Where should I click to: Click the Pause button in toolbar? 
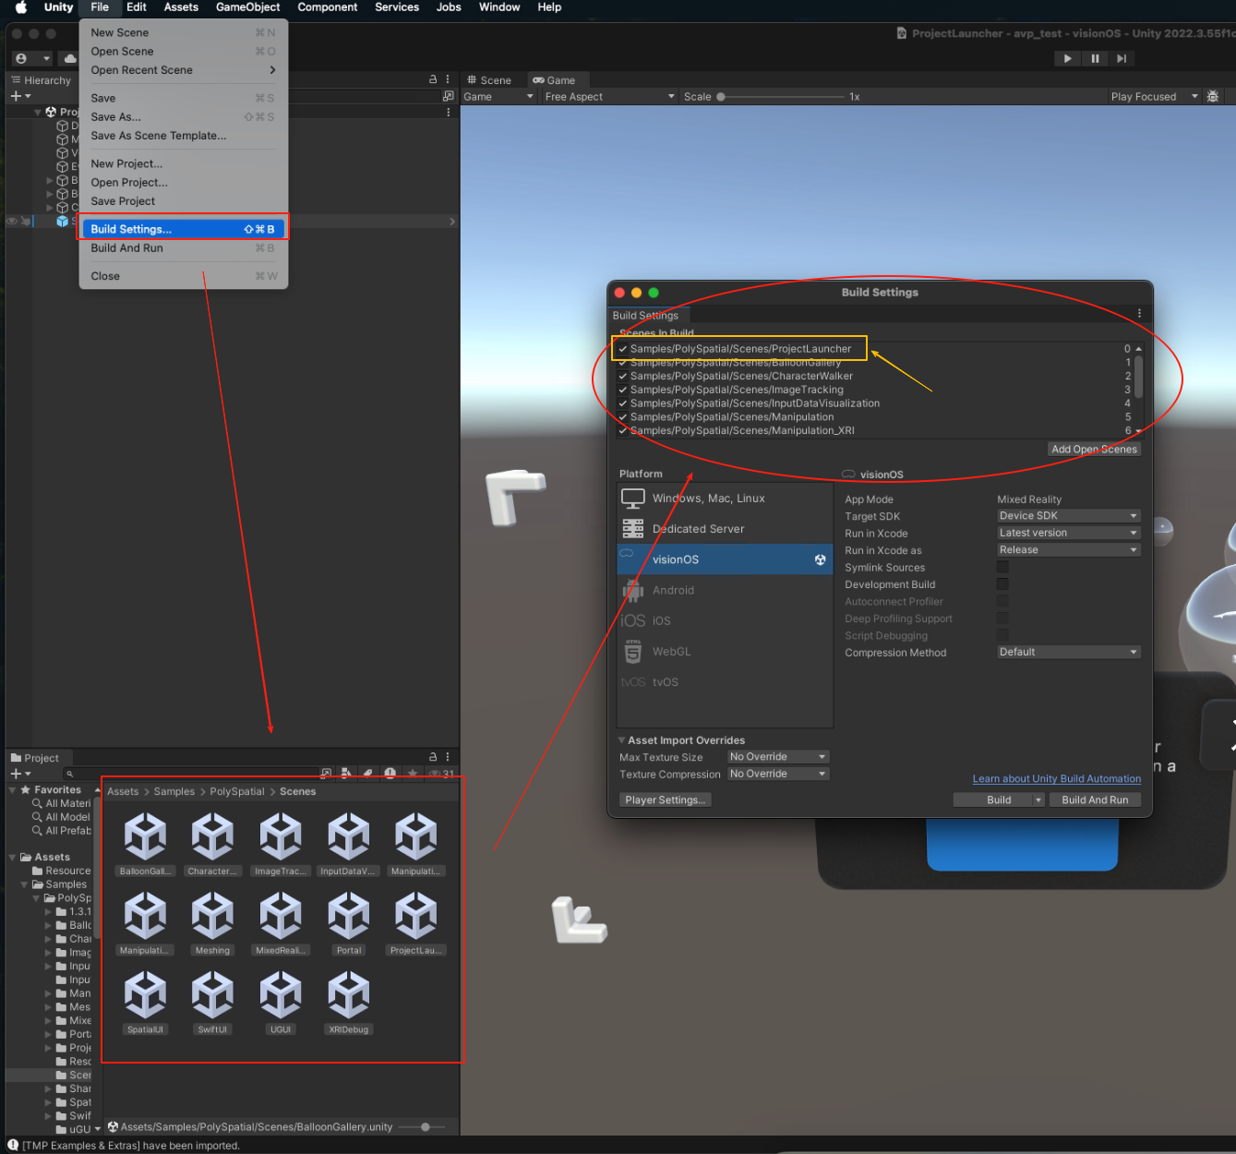point(1095,58)
